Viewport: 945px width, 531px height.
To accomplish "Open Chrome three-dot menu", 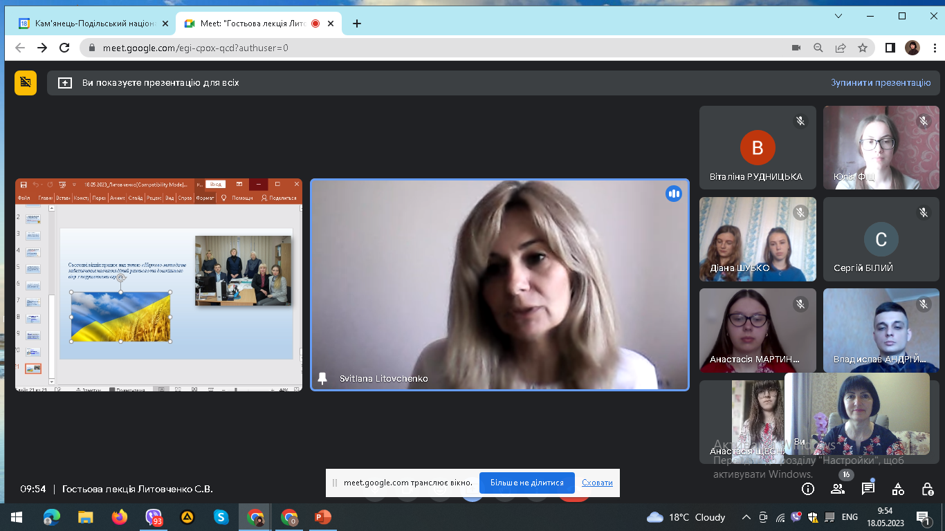I will [935, 48].
